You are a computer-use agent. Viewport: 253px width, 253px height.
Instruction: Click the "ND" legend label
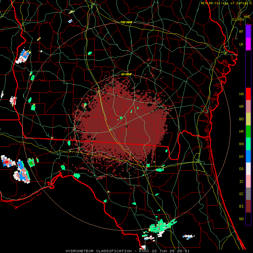click(241, 219)
